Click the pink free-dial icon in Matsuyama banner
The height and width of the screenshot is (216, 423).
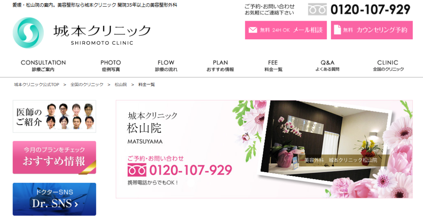tap(137, 170)
